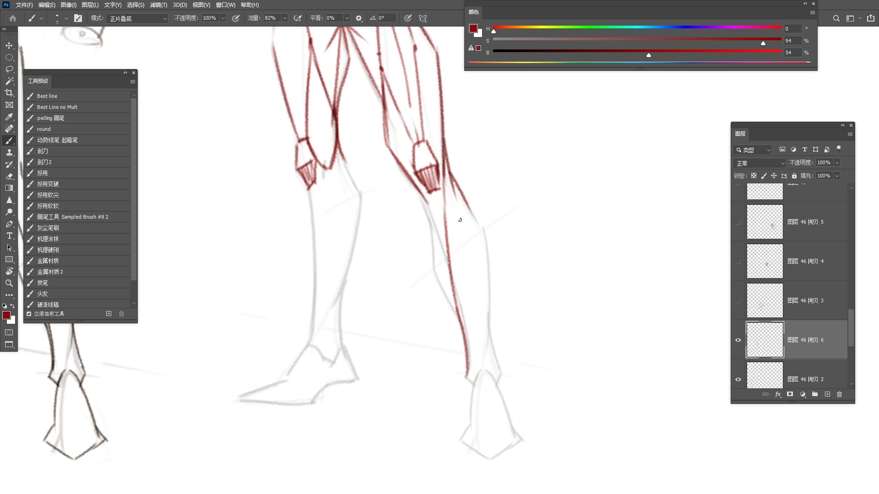Open the 文件(F) menu
The image size is (879, 494).
coord(24,5)
